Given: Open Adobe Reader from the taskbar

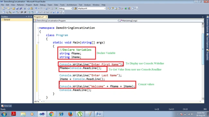Looking at the screenshot, I should (x=14, y=114).
